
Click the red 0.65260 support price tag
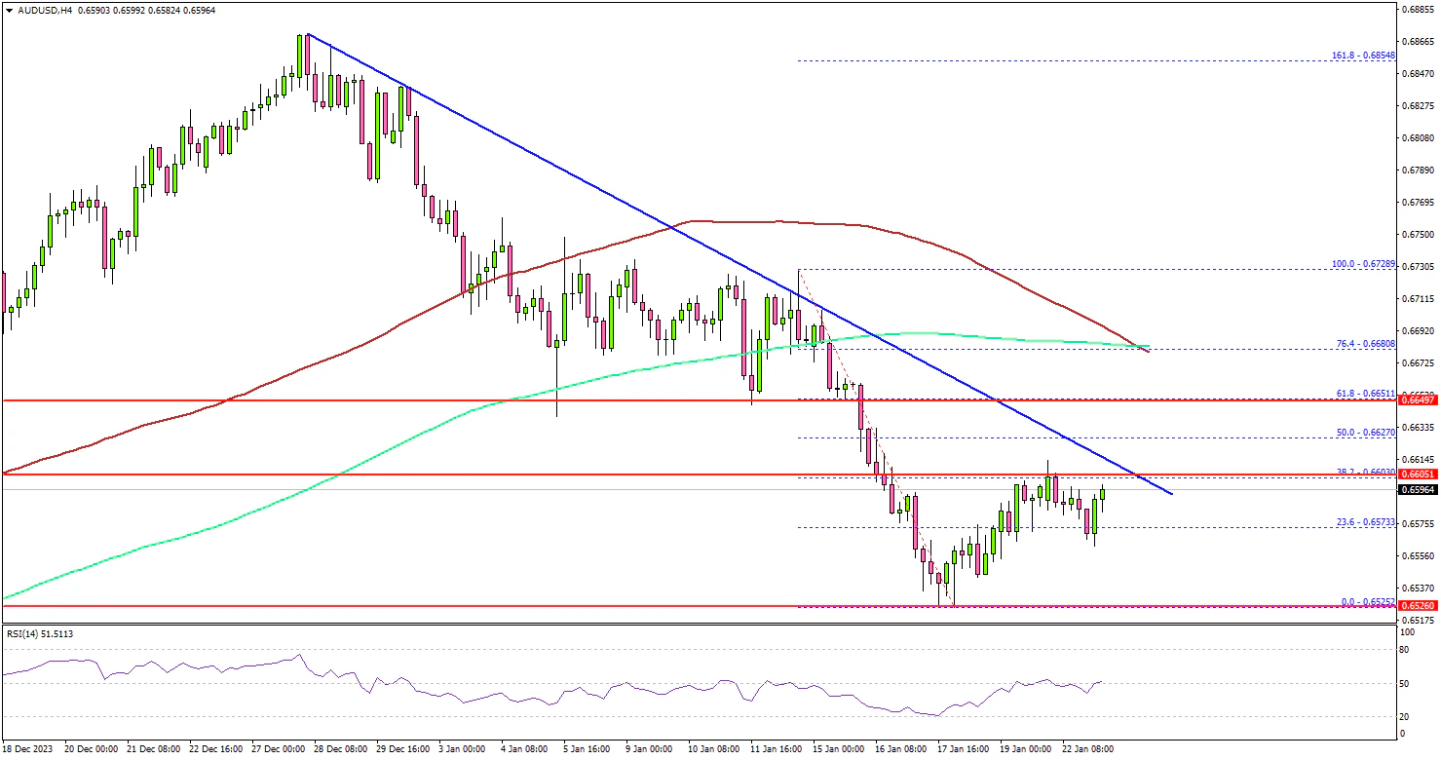1419,605
